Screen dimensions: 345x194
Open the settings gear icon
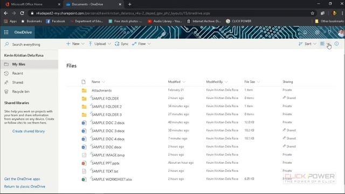pyautogui.click(x=317, y=32)
